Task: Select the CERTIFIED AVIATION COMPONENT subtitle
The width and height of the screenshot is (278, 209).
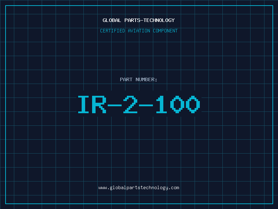Action: [139, 31]
